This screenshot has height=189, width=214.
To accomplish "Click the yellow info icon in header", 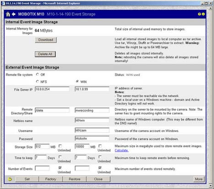I will [203, 14].
